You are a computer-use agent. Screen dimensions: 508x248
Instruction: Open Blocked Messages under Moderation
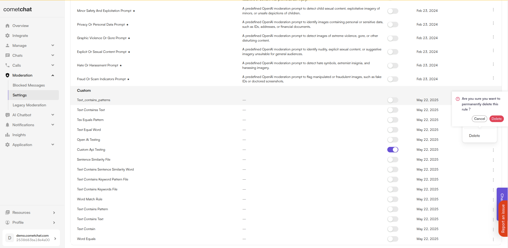click(29, 85)
